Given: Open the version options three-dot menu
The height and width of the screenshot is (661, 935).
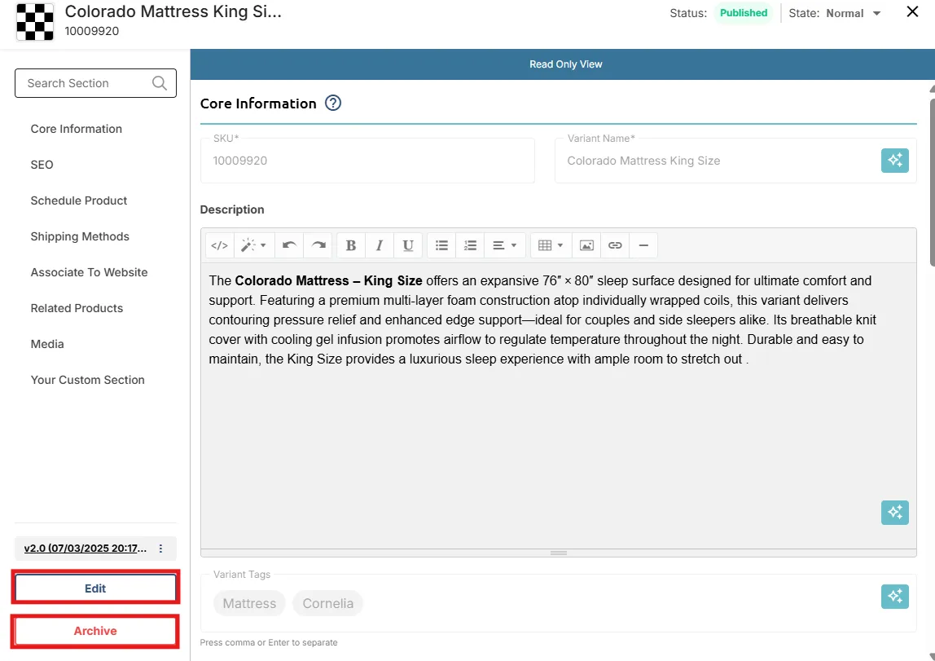Looking at the screenshot, I should click(x=160, y=549).
